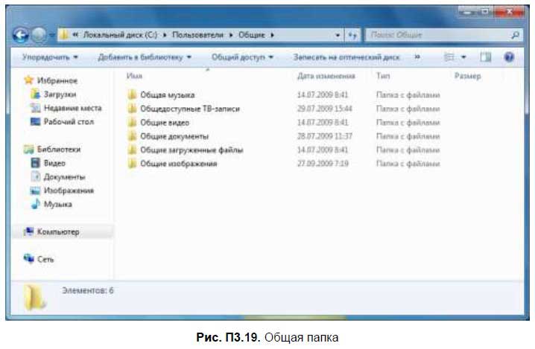The image size is (535, 349).
Task: Click folder icon of Общие изображения
Action: pos(133,163)
